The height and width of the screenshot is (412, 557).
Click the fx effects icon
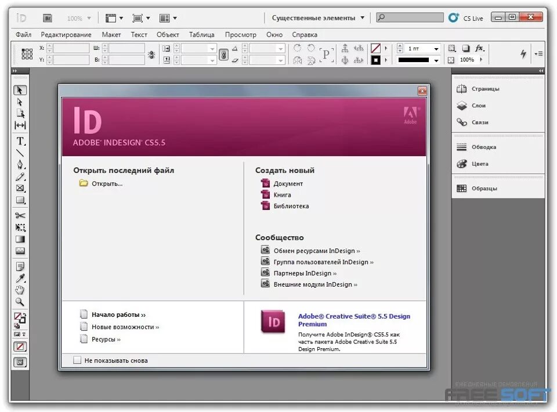tap(480, 48)
